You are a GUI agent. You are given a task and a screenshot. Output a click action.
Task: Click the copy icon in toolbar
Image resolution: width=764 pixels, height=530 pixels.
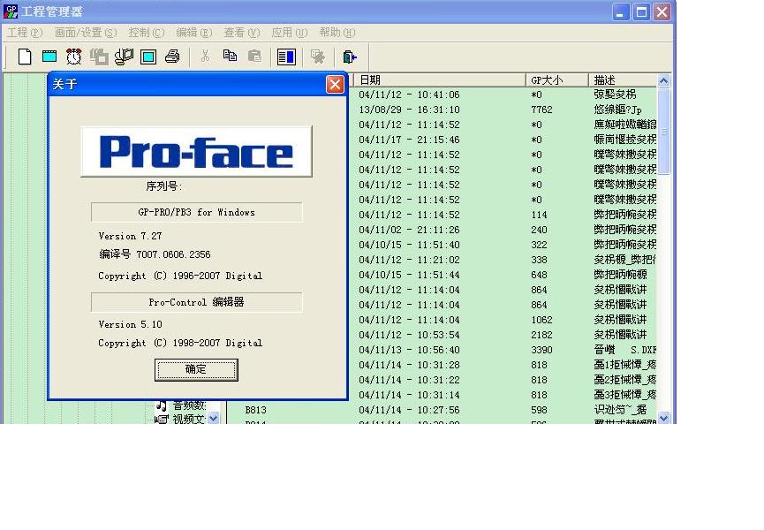point(230,56)
